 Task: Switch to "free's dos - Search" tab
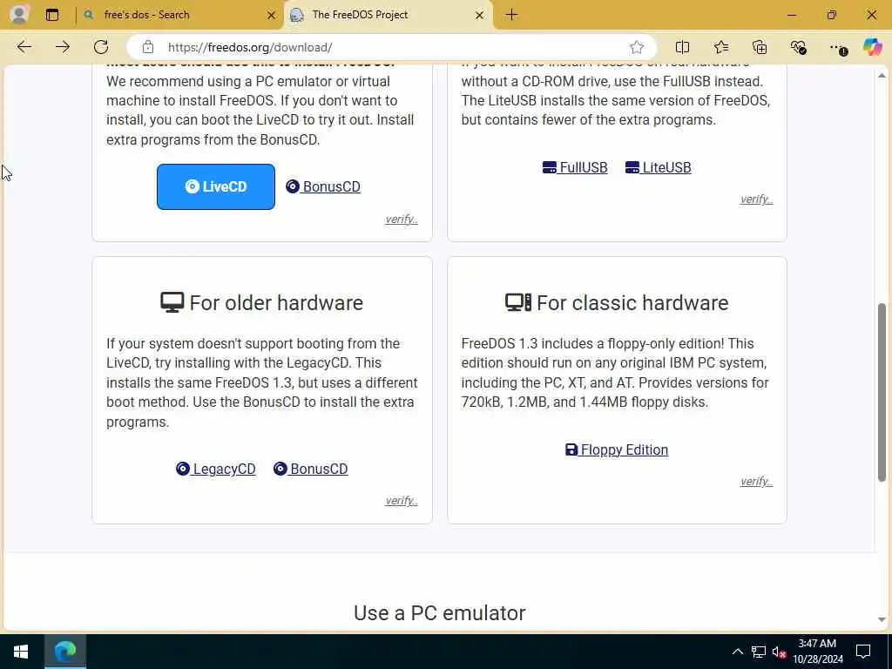click(179, 15)
